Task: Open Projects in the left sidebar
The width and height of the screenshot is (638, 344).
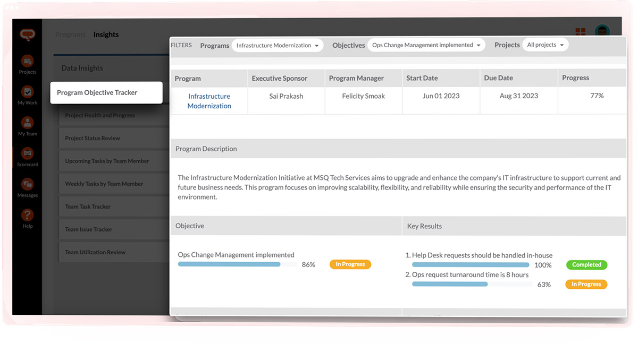Action: pos(27,65)
